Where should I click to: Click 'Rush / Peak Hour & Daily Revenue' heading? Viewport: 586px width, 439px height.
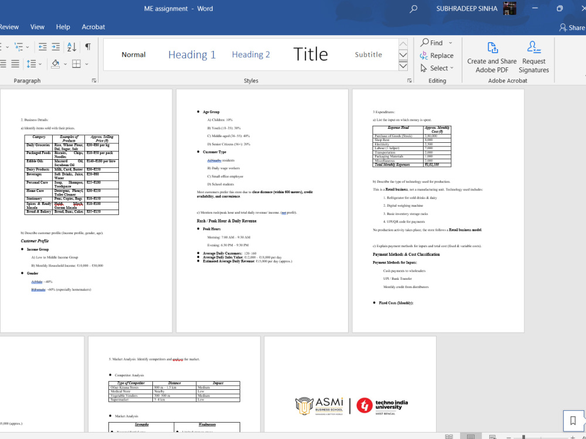pos(226,221)
